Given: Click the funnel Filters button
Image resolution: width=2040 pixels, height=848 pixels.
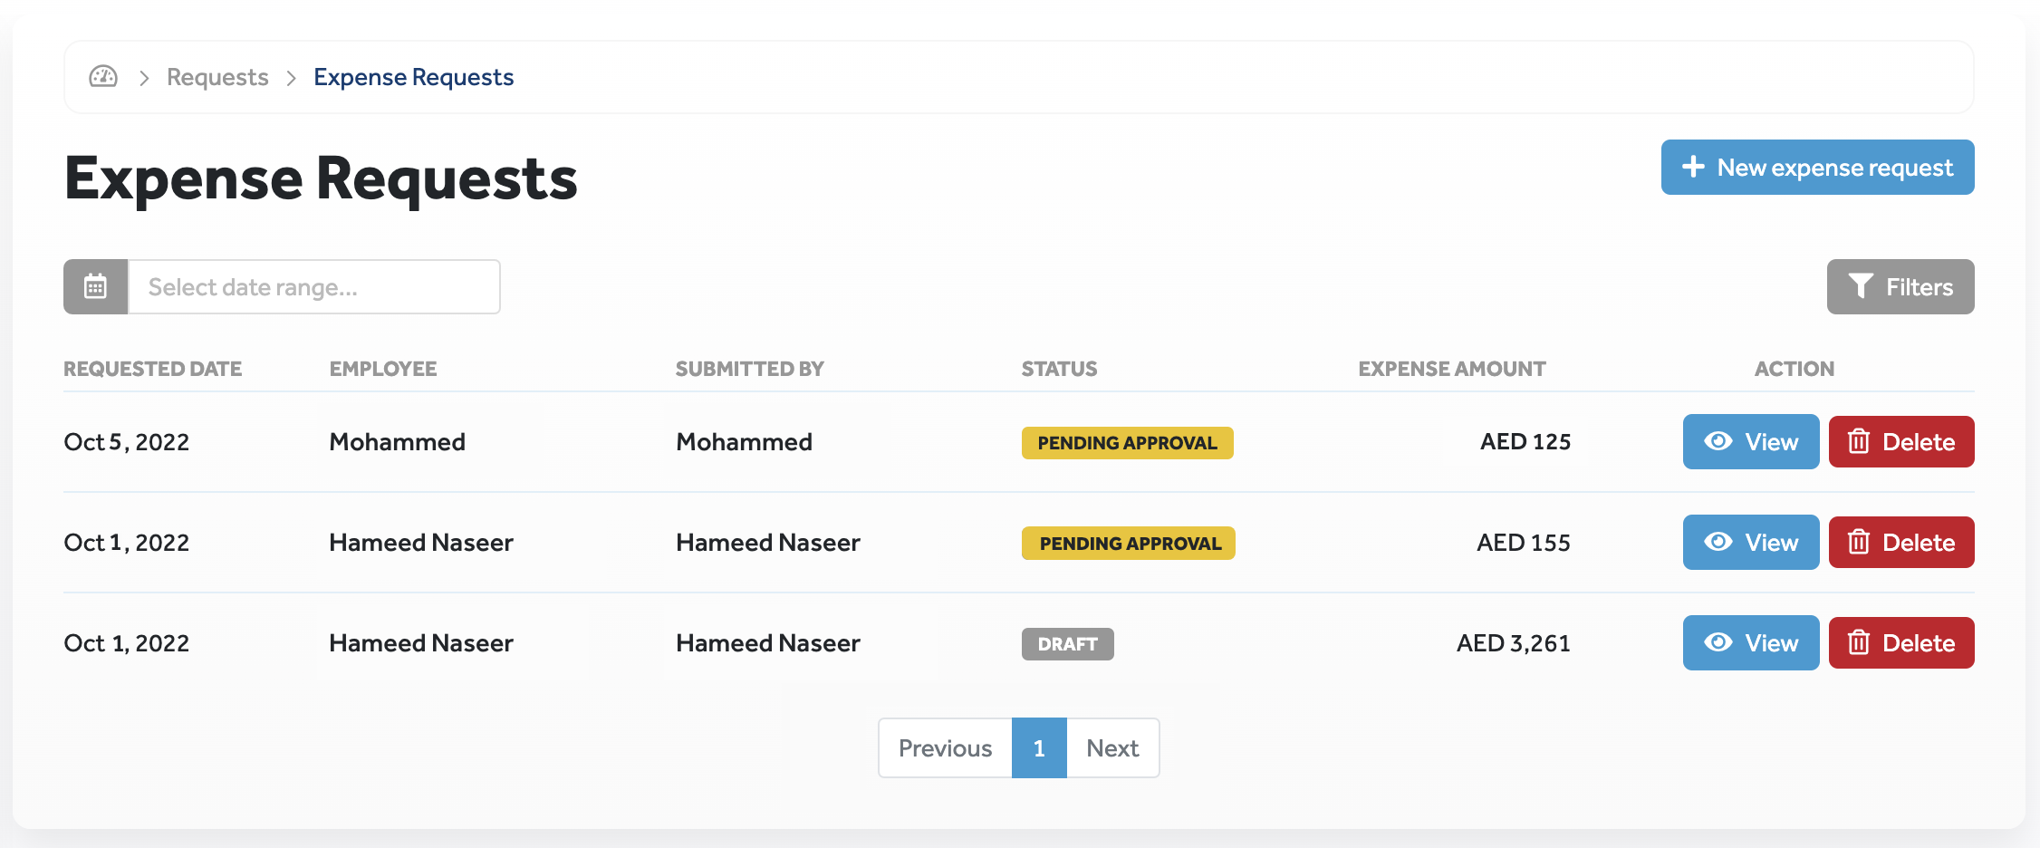Looking at the screenshot, I should [x=1900, y=287].
